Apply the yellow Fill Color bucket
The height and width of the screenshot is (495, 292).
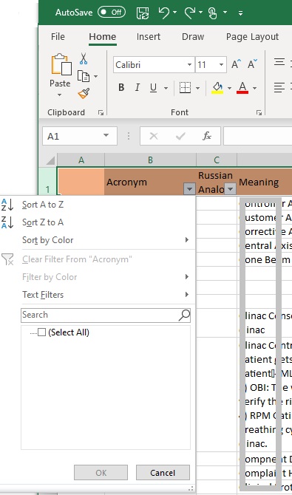(217, 87)
